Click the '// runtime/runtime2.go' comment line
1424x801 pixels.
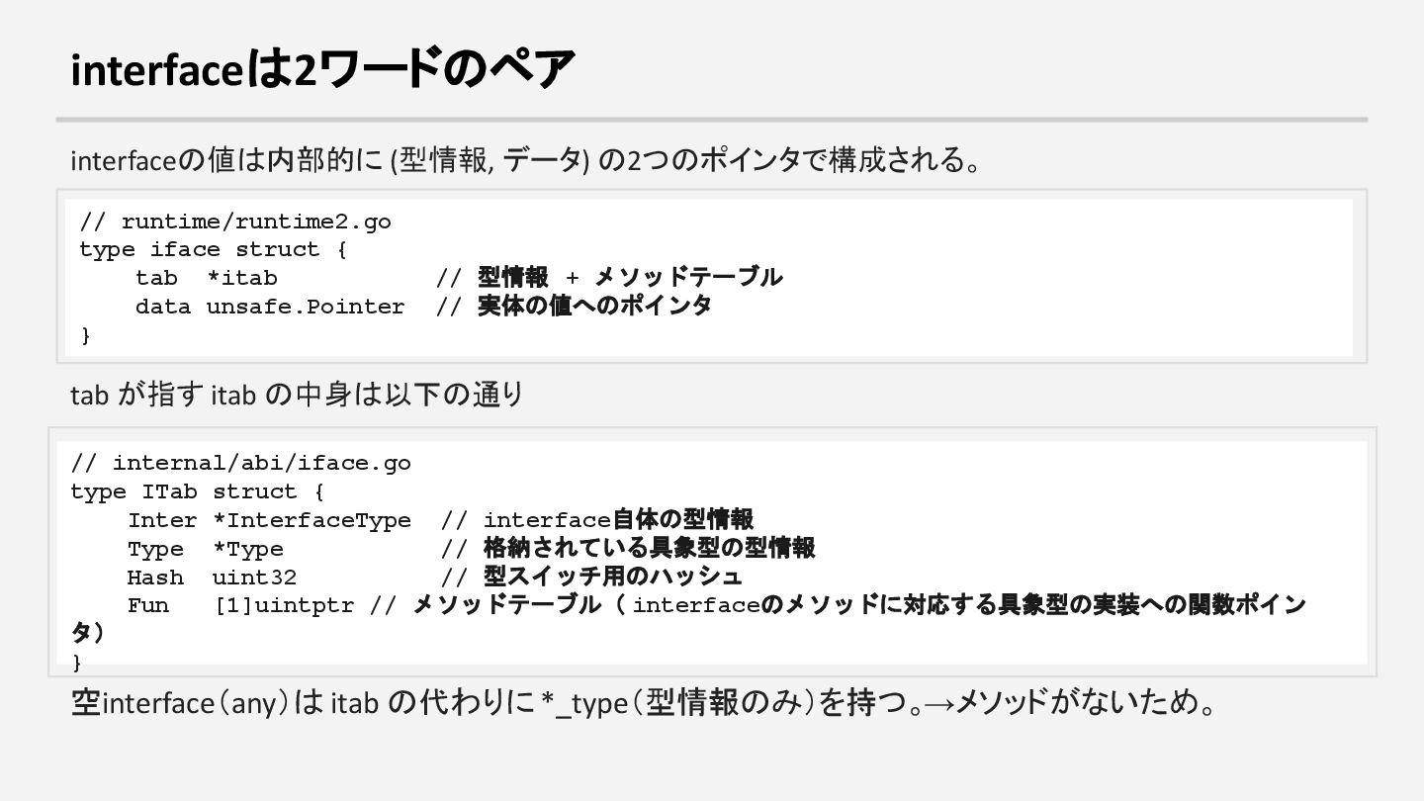(235, 222)
